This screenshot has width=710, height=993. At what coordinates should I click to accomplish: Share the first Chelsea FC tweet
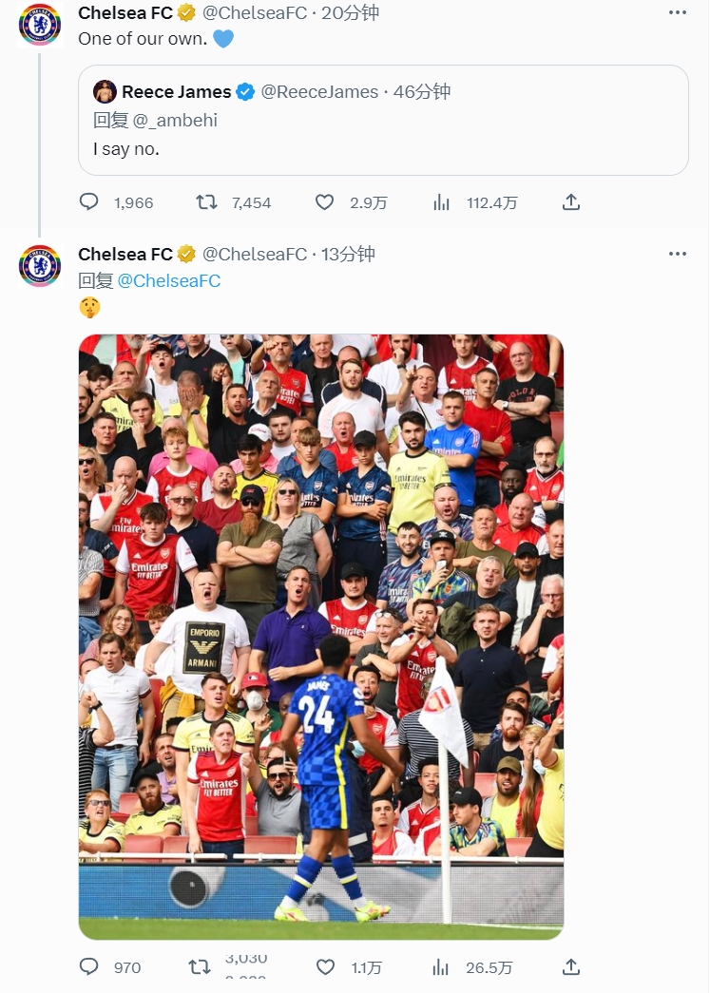click(570, 202)
